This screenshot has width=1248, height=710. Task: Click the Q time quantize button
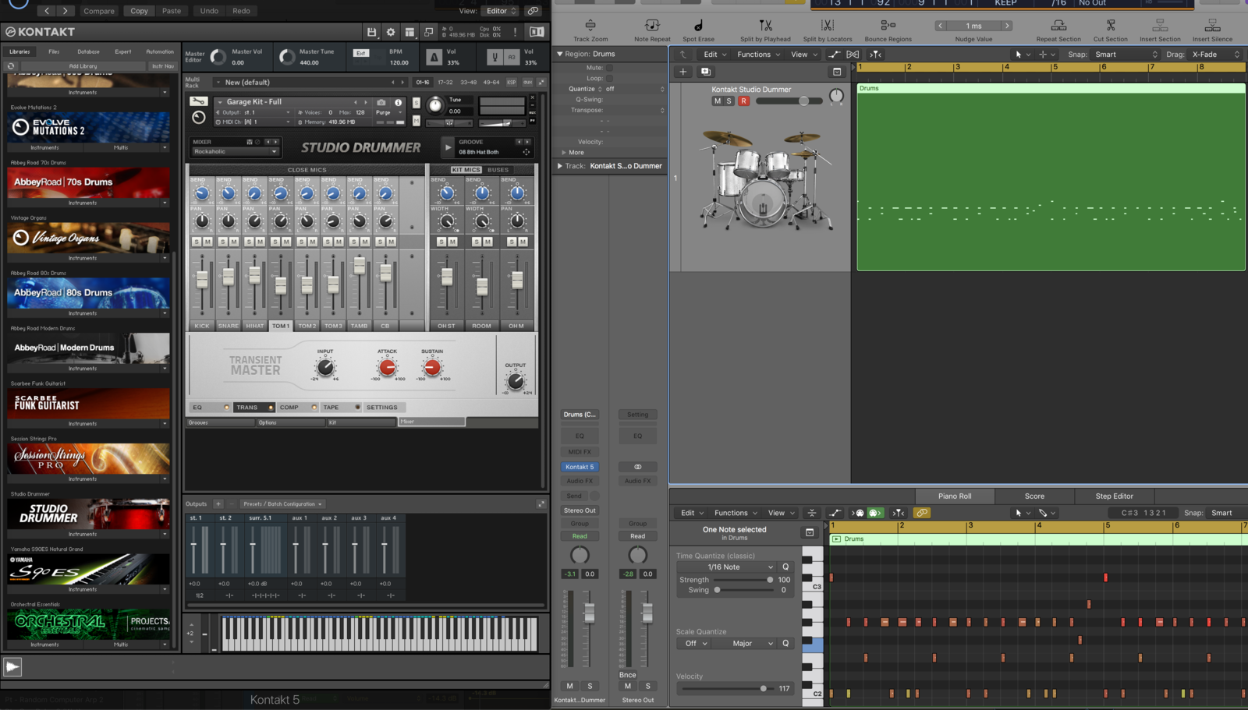pyautogui.click(x=785, y=567)
